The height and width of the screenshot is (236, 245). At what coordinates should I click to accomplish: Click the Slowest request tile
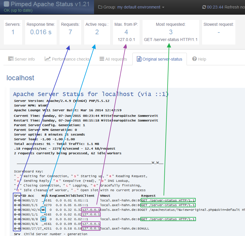(219, 32)
